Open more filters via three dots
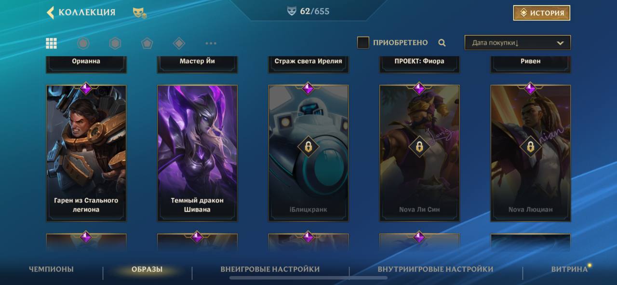617x285 pixels. point(211,43)
